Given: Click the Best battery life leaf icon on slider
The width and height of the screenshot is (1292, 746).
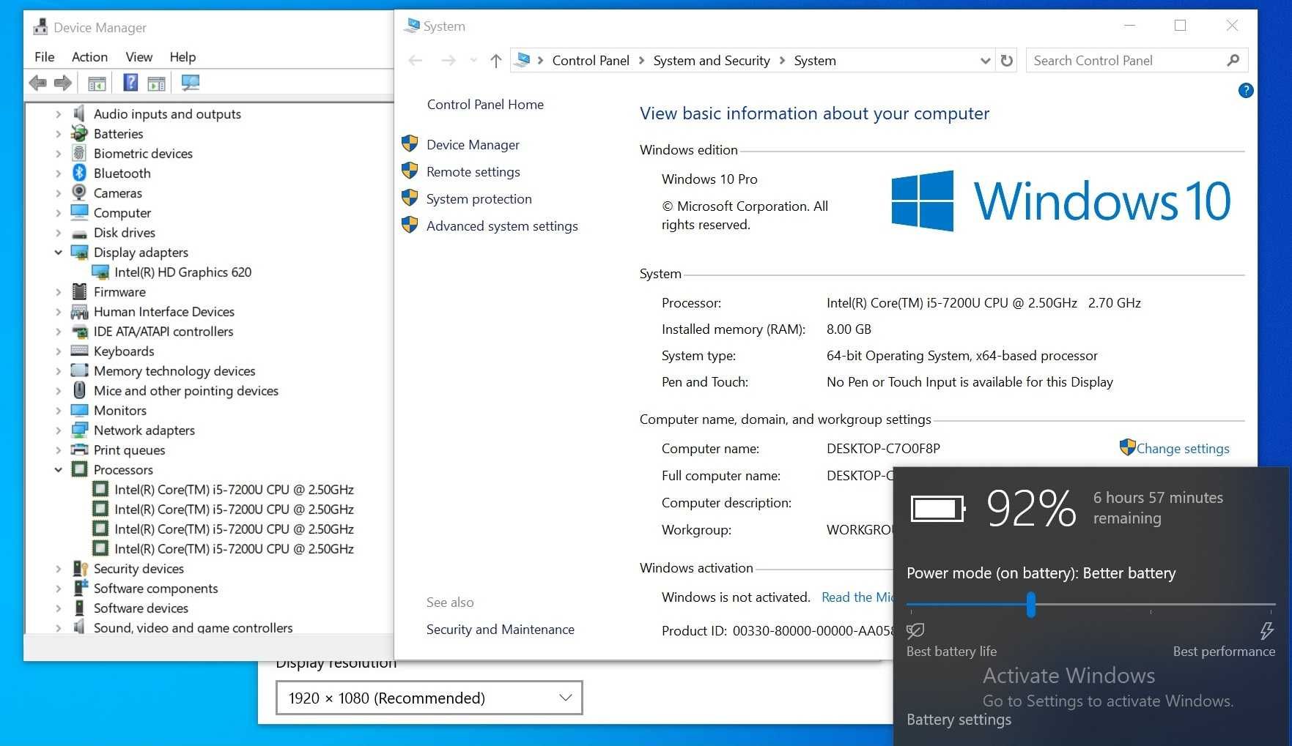Looking at the screenshot, I should click(915, 630).
